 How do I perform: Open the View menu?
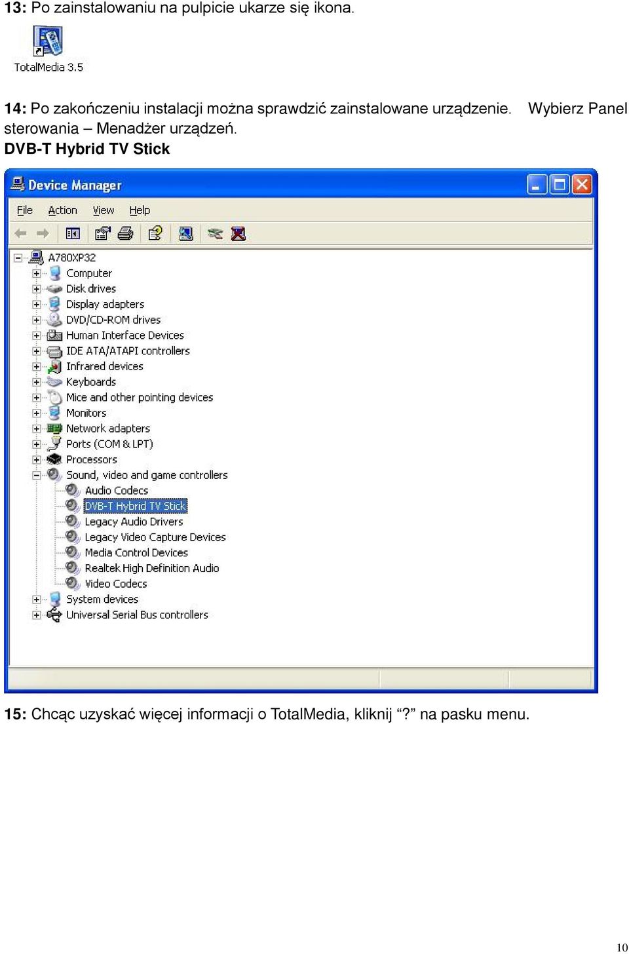(104, 210)
